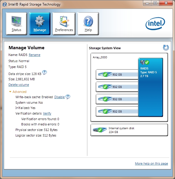Select the second 932 GB disk in the array
The width and height of the screenshot is (175, 179).
[x=117, y=87]
